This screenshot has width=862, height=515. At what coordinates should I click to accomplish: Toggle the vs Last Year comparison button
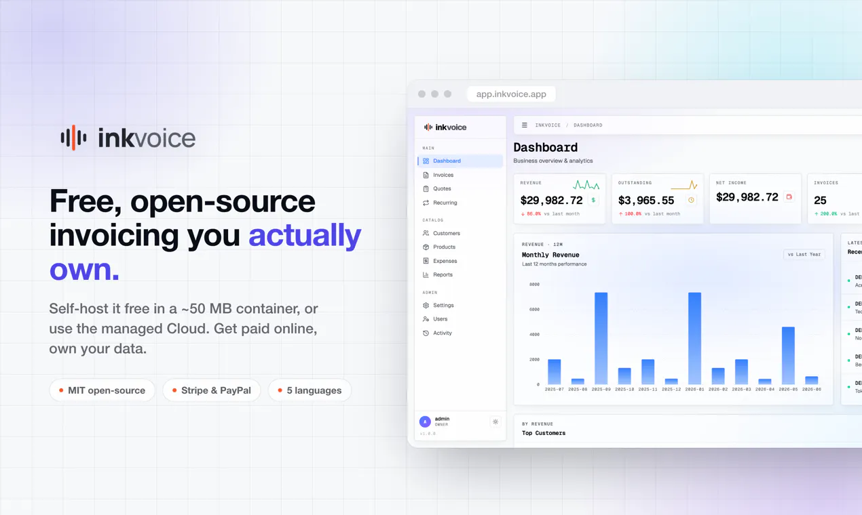coord(804,254)
